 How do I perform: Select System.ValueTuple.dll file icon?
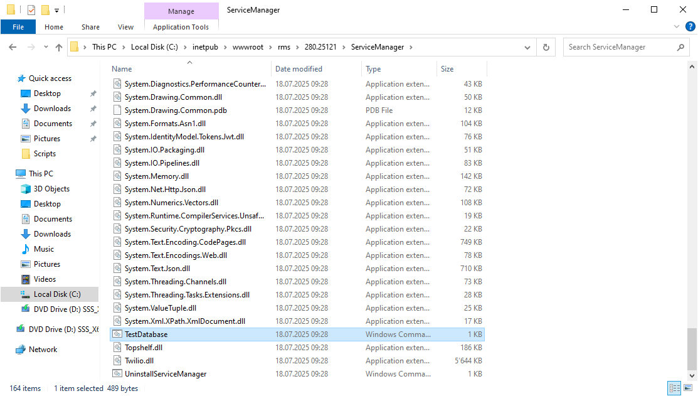pyautogui.click(x=117, y=308)
